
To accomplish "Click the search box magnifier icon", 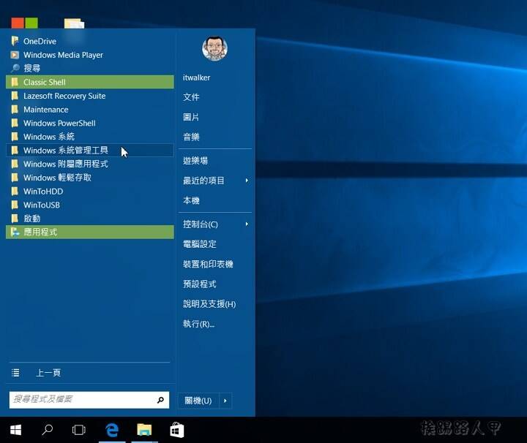I will click(160, 400).
